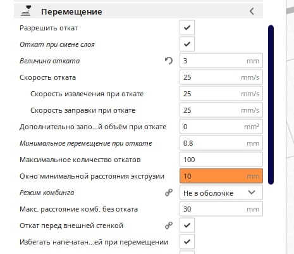
Task: Click link icon beside Режим комбинга
Action: 169,193
